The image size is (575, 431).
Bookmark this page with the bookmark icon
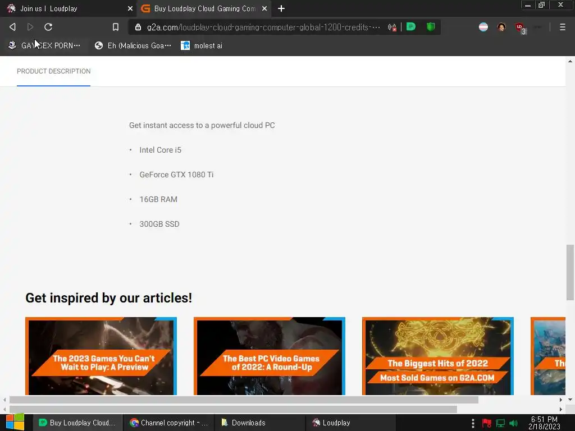tap(116, 27)
